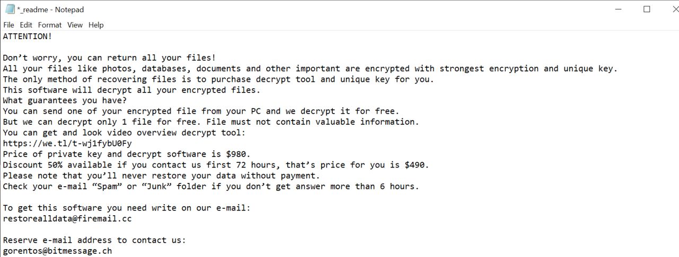The height and width of the screenshot is (257, 679).
Task: Click the we.tl video overview URL
Action: (67, 143)
